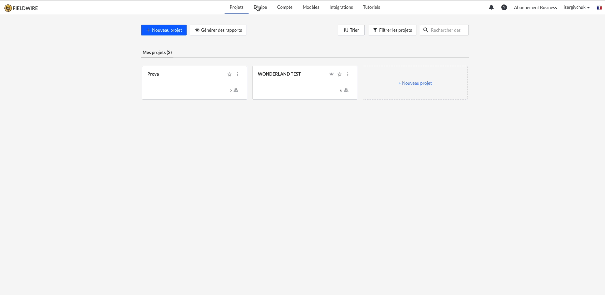605x295 pixels.
Task: Open the Mes projets (2) tab
Action: 157,52
